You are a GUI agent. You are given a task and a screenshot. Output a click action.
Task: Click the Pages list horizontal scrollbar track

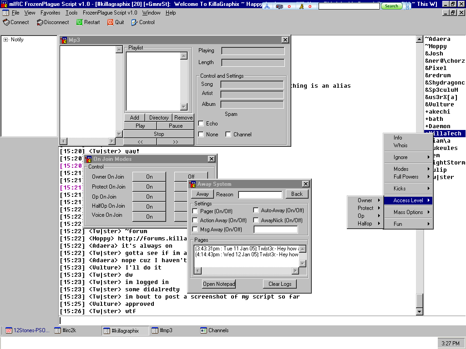tap(247, 271)
